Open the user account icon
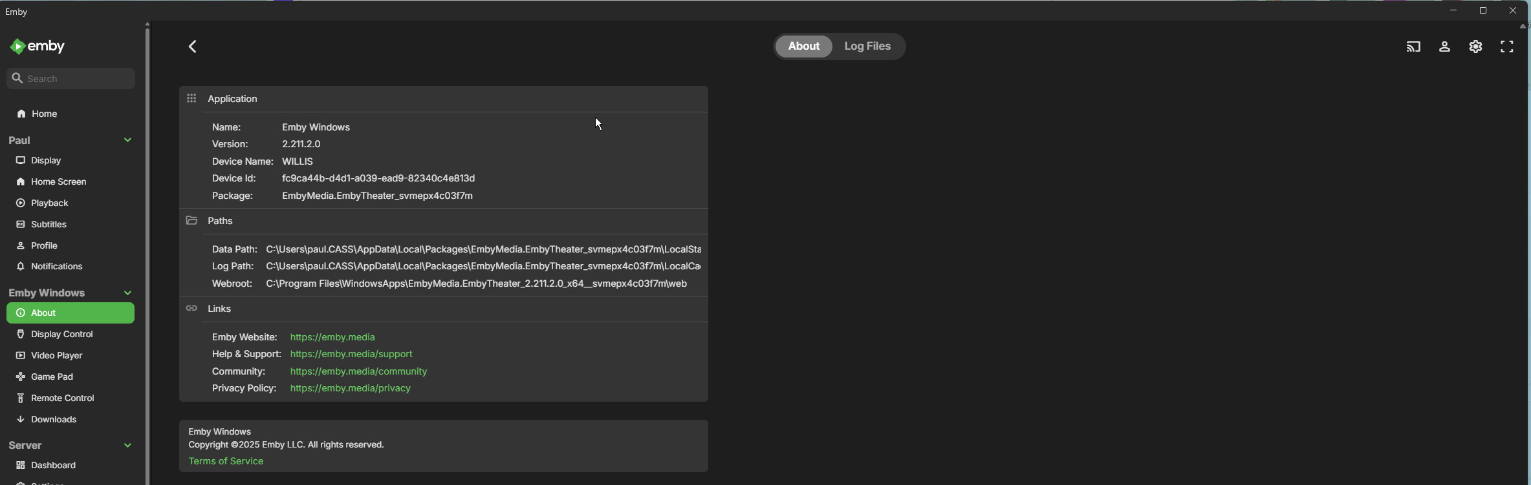Viewport: 1531px width, 485px height. click(x=1444, y=47)
